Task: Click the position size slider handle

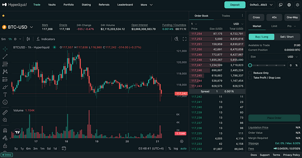Action: (x=250, y=65)
